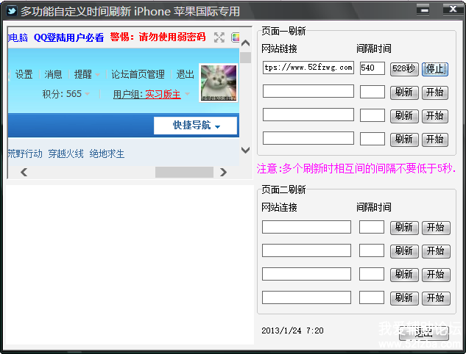Open 警惕：请勿使用弱密码 warning link
The image size is (466, 354).
click(158, 37)
